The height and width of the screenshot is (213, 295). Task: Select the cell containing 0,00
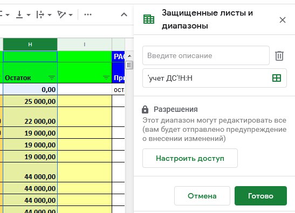(30, 89)
